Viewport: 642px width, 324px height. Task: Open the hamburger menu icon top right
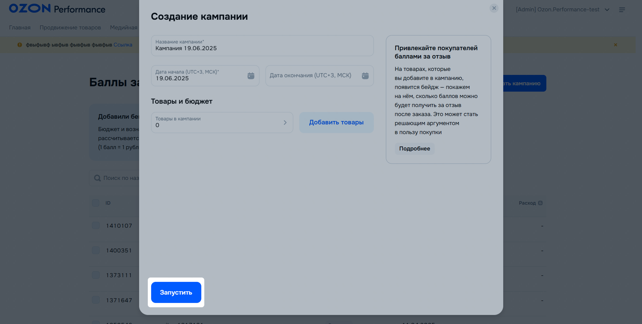[622, 10]
